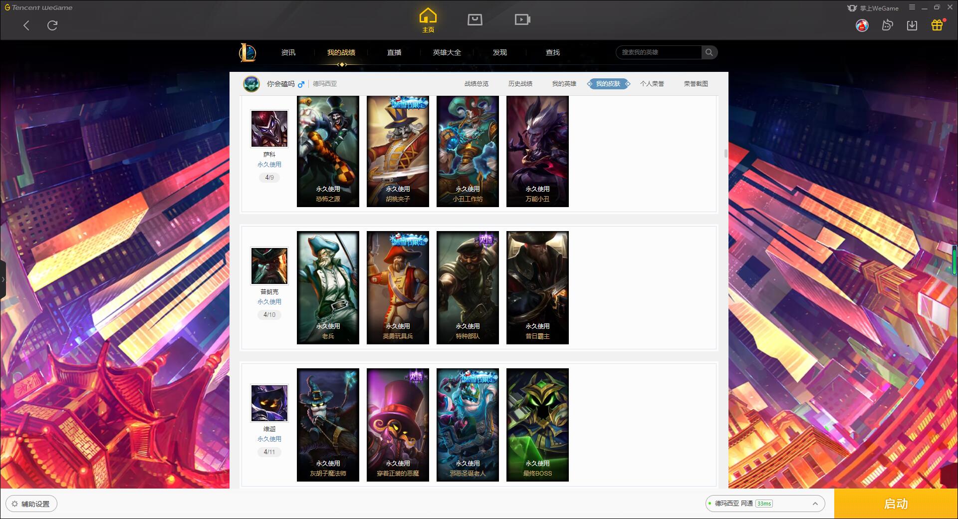958x519 pixels.
Task: Switch to 历史战绩 sub-tab
Action: [x=520, y=84]
